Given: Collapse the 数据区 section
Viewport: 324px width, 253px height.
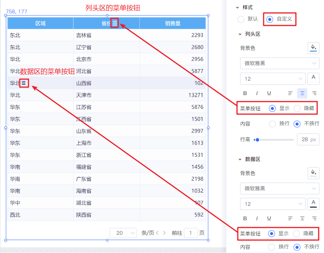Looking at the screenshot, I should coord(240,159).
